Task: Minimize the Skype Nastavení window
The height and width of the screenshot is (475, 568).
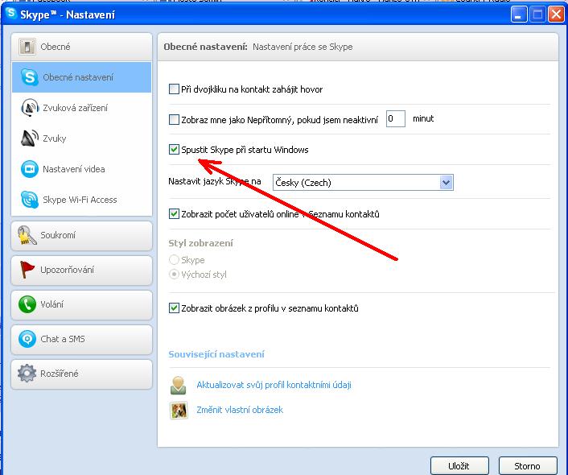Action: (x=519, y=14)
